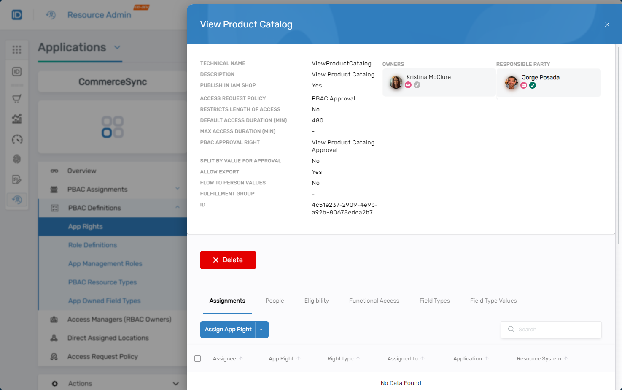Click the dashboard gauge sidebar icon
Screen dimensions: 622x390
coord(17,139)
